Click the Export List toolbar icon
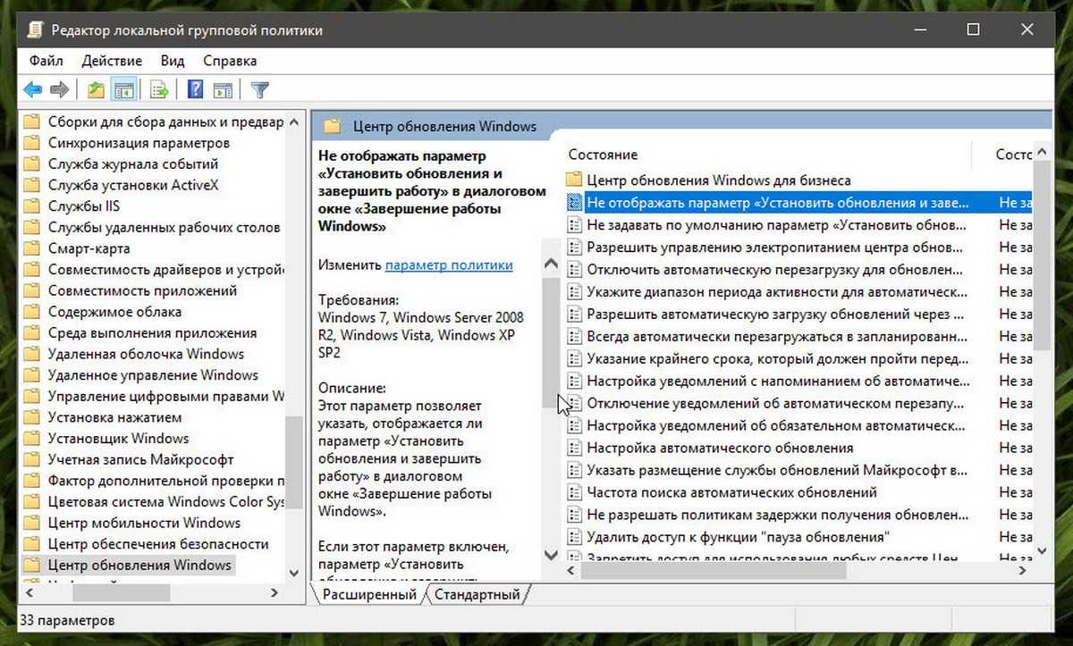Viewport: 1073px width, 646px height. (x=159, y=89)
